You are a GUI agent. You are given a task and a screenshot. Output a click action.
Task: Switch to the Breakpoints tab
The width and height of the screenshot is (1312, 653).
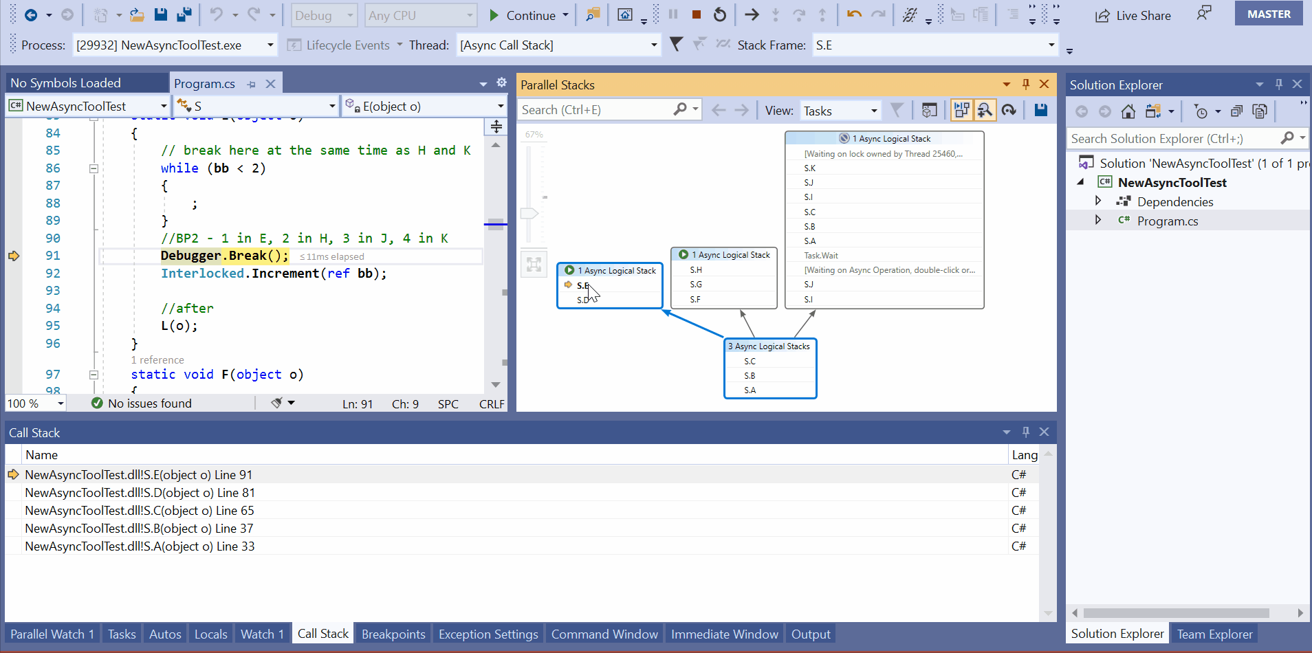coord(393,633)
